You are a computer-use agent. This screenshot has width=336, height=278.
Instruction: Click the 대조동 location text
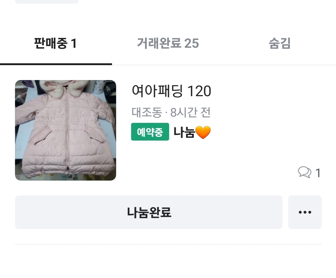pyautogui.click(x=147, y=112)
